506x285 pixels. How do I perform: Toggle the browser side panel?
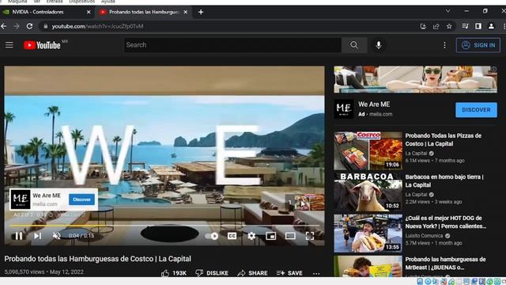[x=478, y=26]
